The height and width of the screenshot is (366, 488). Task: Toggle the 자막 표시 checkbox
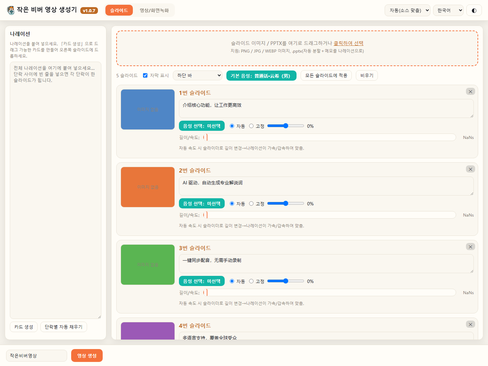145,76
